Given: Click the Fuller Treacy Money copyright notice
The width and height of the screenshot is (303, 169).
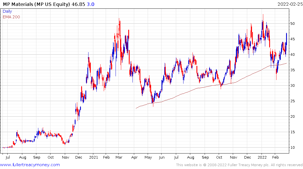Looking at the screenshot, I should pyautogui.click(x=239, y=165).
